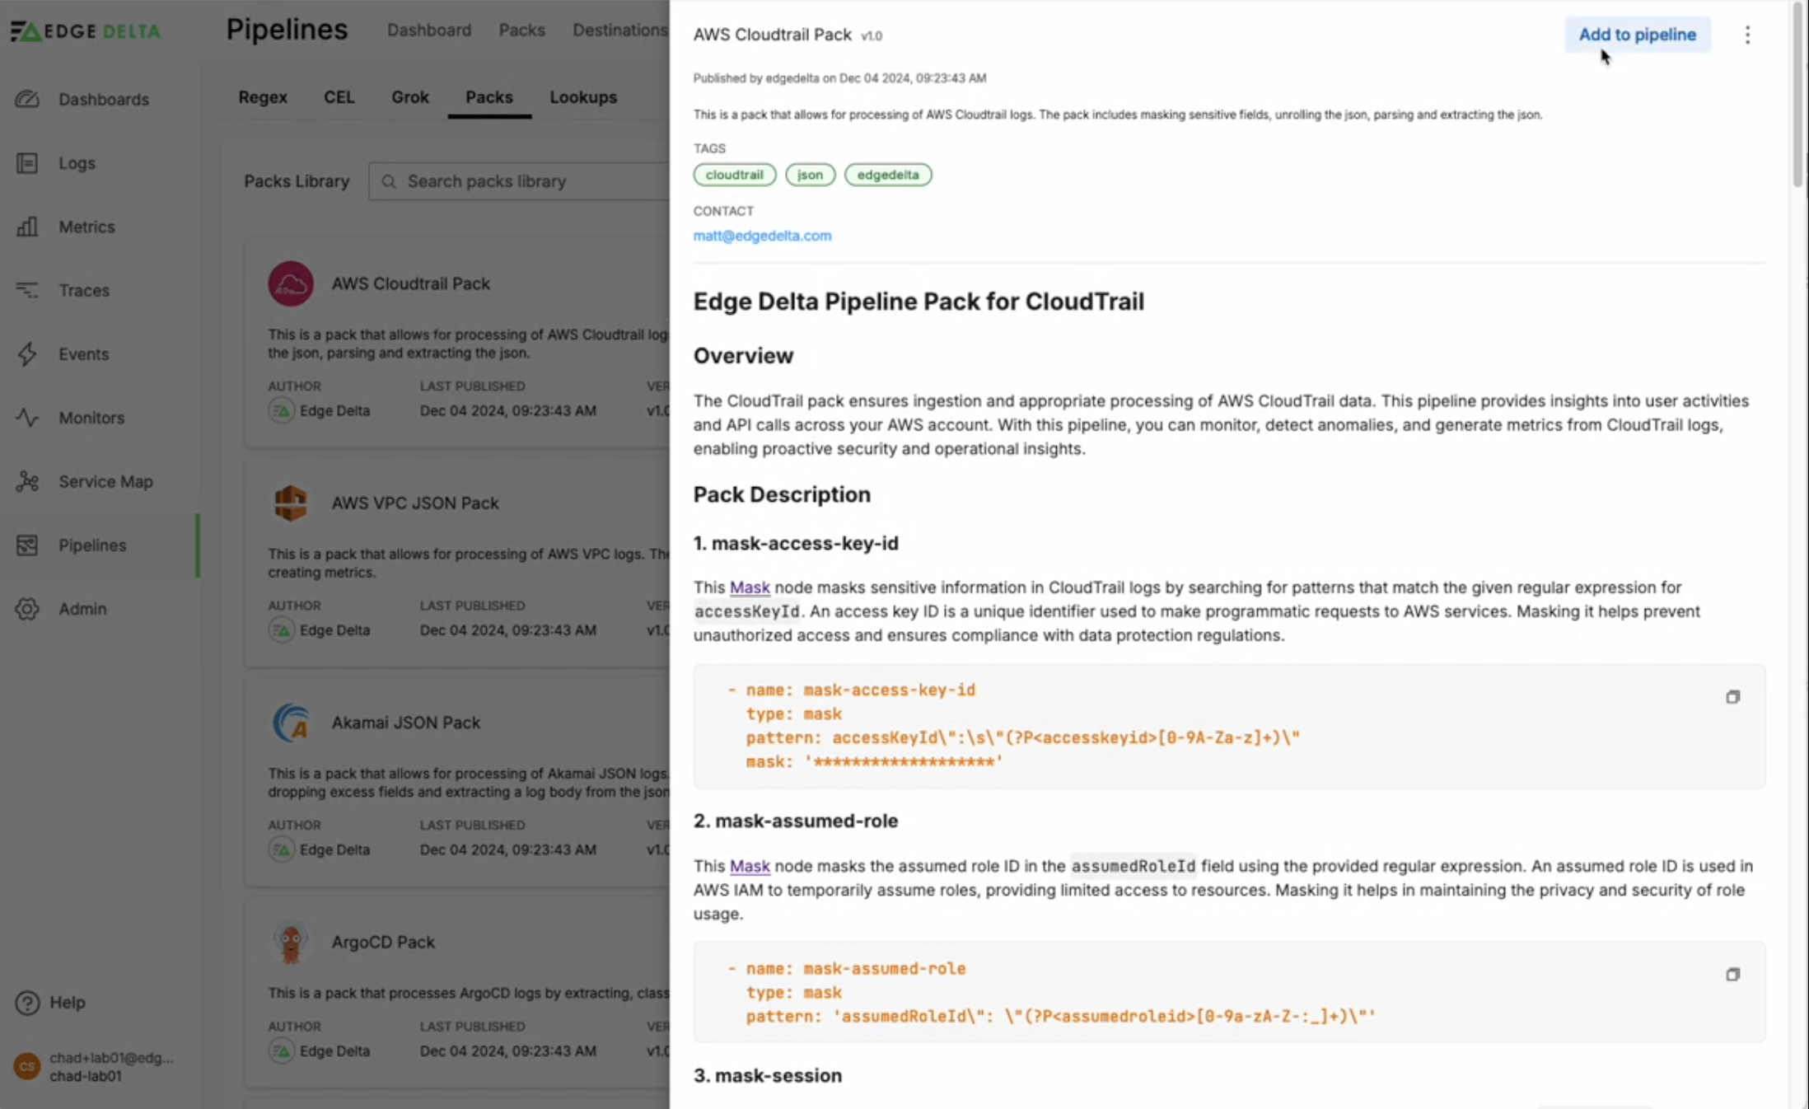Copy the mask-access-key-id code snippet

point(1732,697)
